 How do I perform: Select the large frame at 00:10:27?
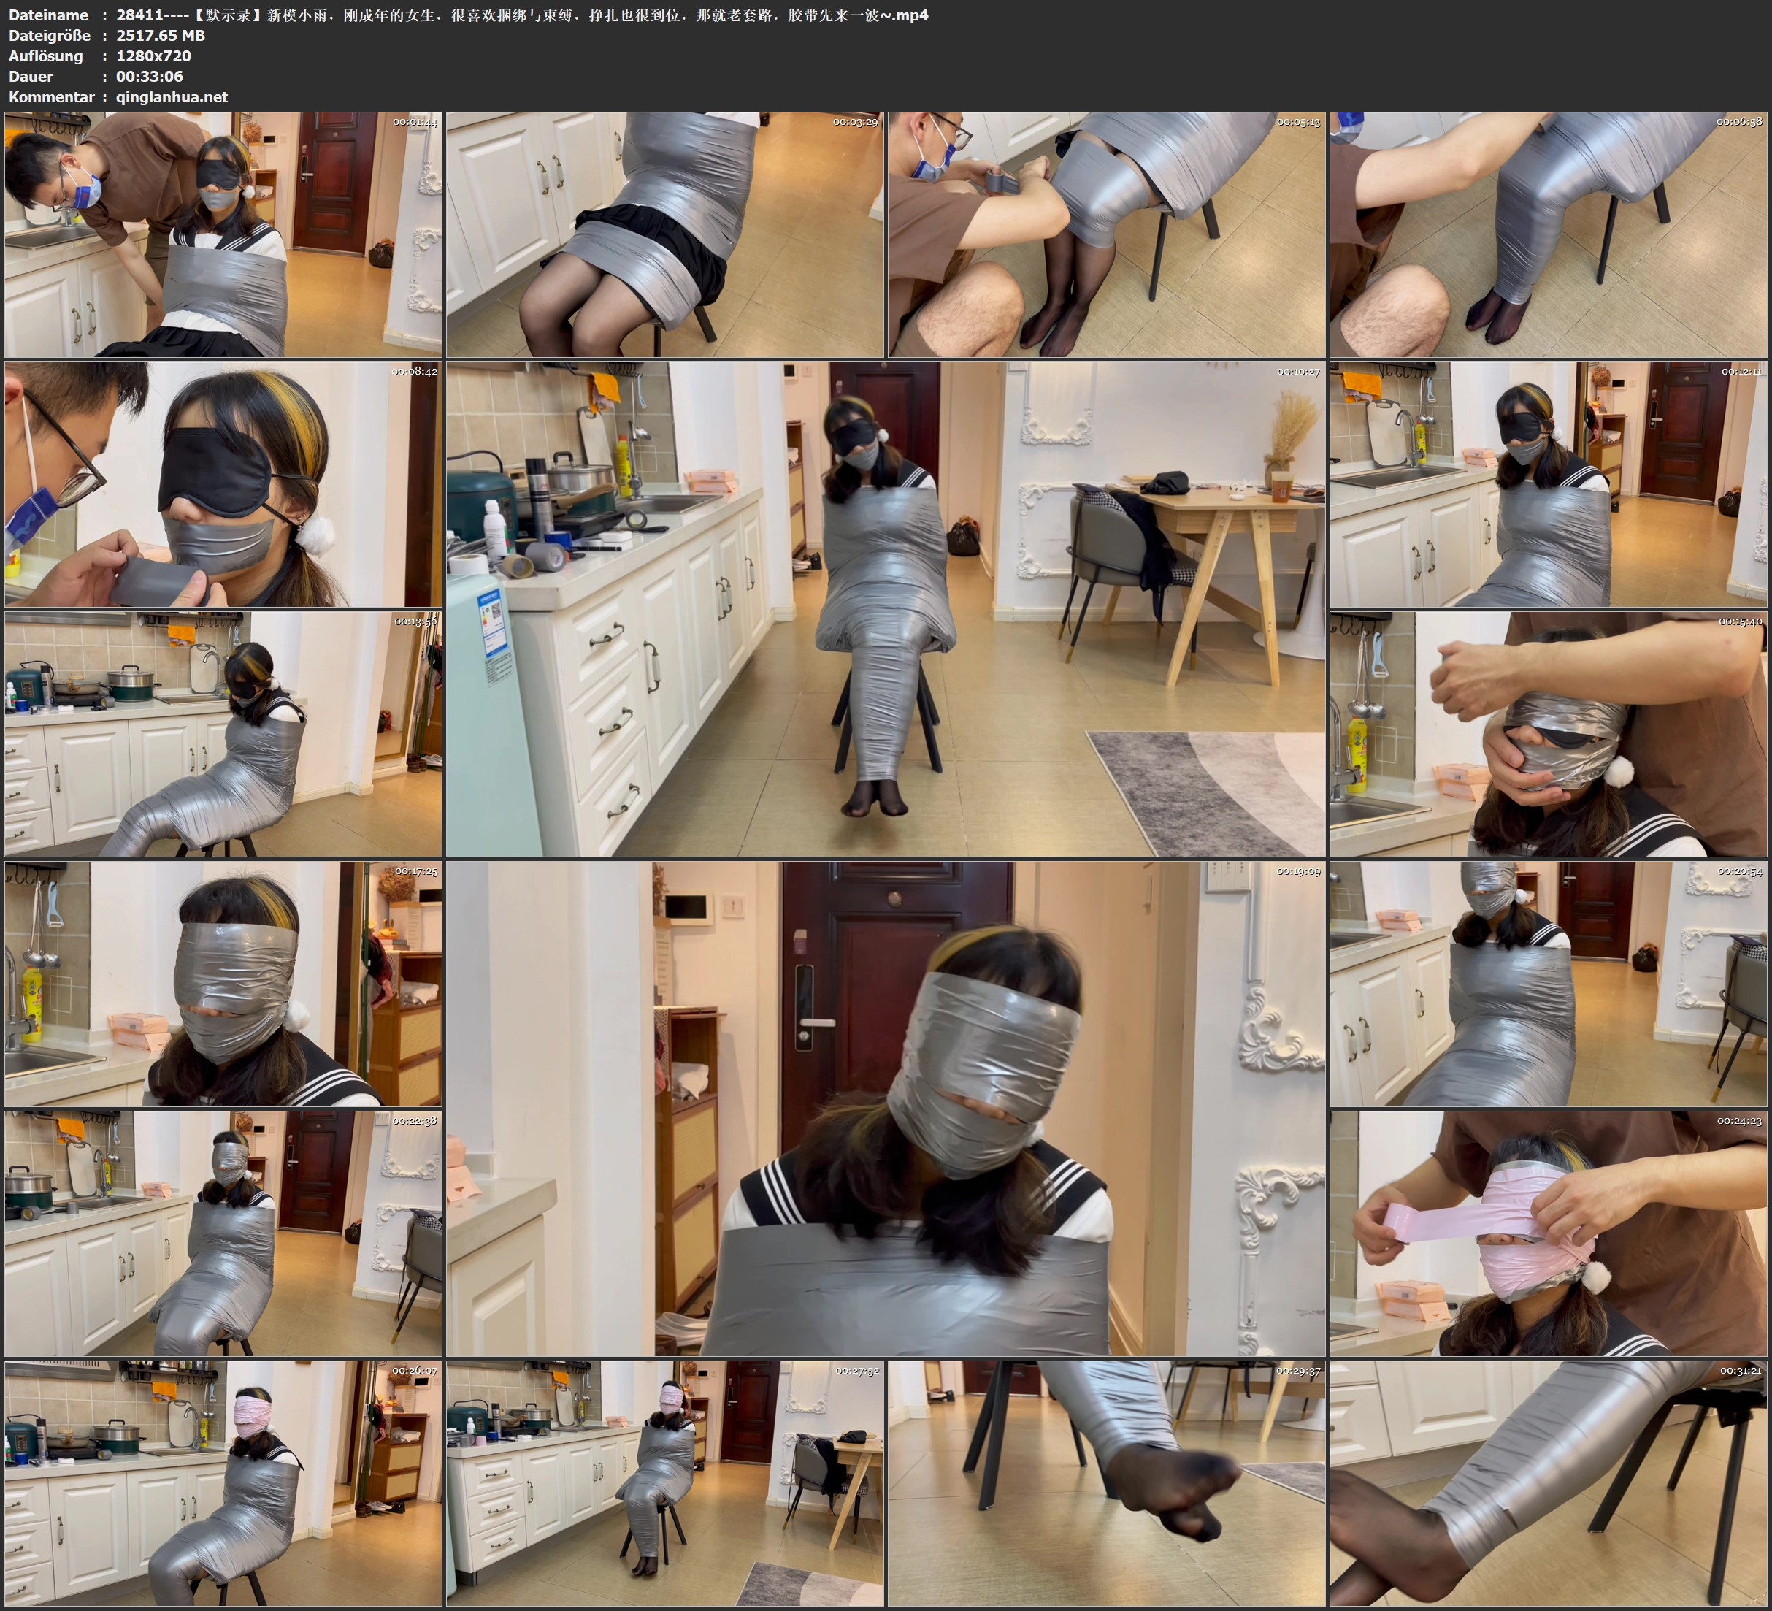point(885,608)
